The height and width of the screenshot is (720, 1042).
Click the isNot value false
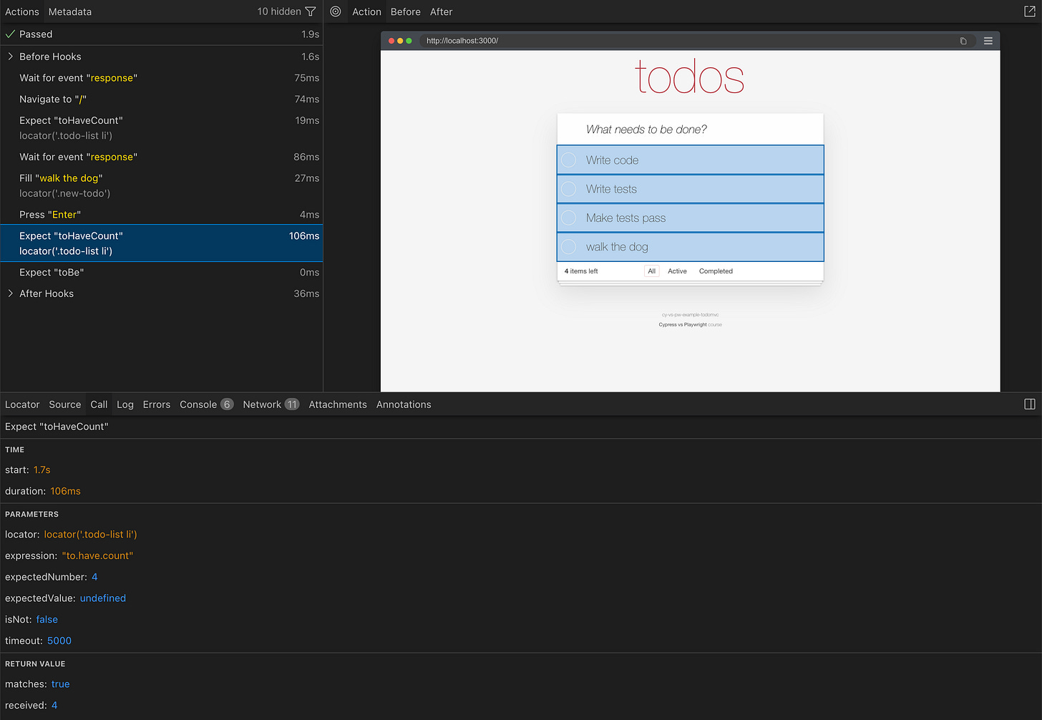[x=47, y=620]
